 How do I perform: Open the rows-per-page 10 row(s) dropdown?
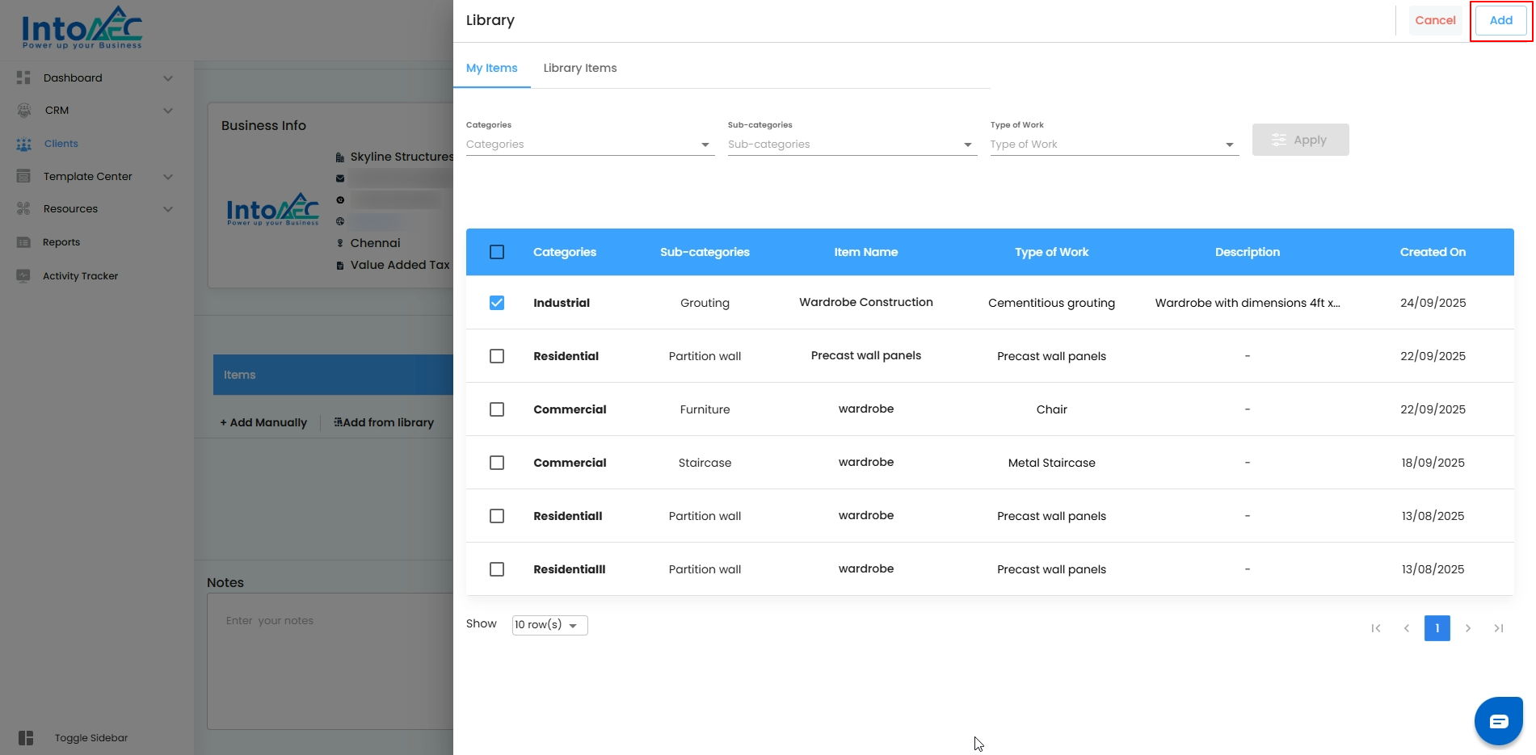549,625
